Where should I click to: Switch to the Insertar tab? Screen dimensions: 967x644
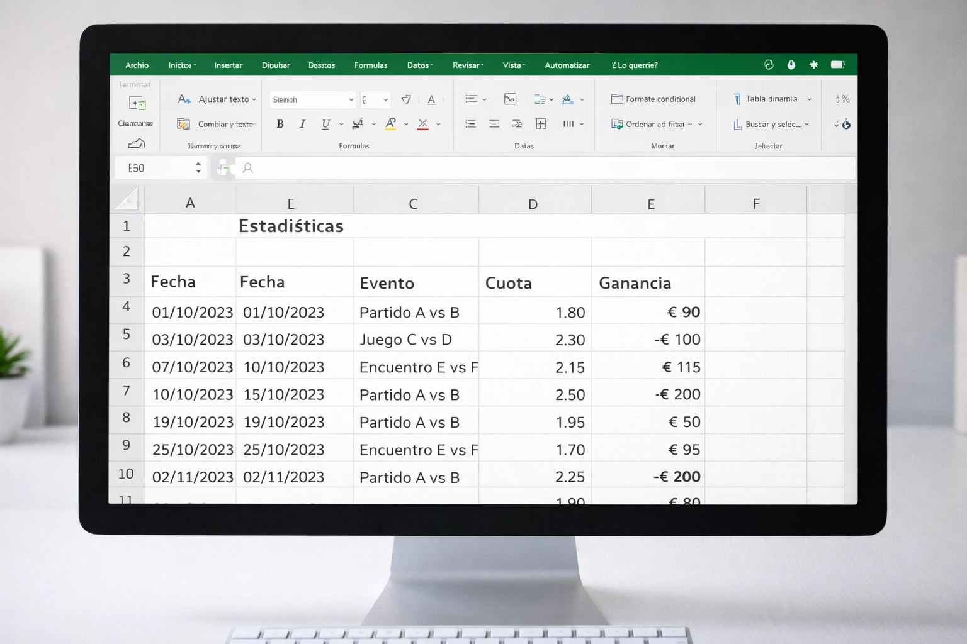pyautogui.click(x=228, y=65)
